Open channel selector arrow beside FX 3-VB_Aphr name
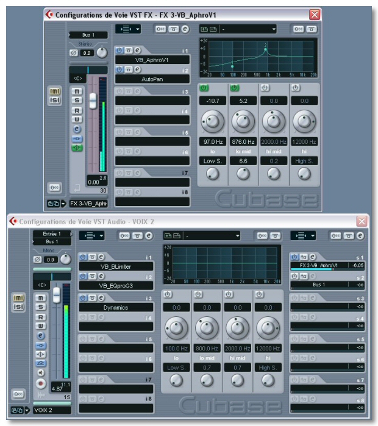This screenshot has width=378, height=426. pyautogui.click(x=63, y=204)
